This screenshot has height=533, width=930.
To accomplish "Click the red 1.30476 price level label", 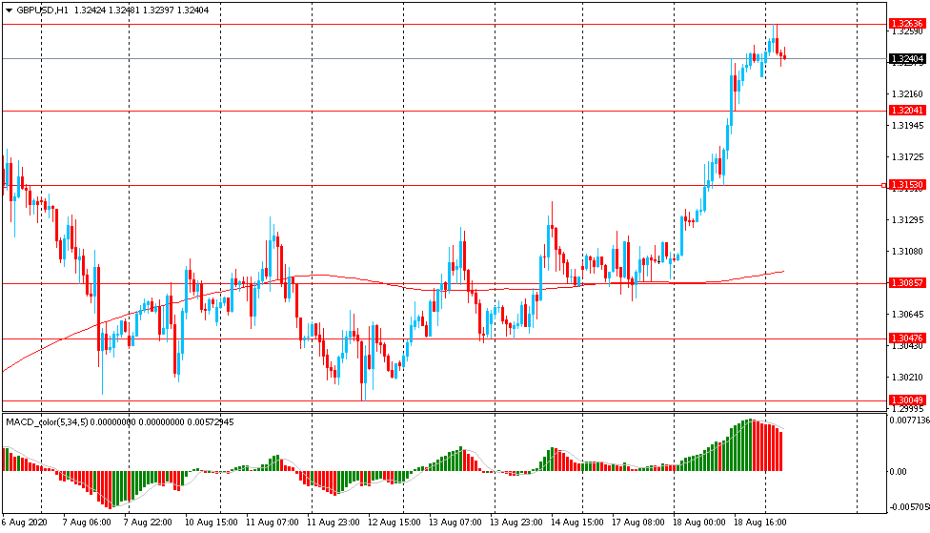I will click(906, 338).
